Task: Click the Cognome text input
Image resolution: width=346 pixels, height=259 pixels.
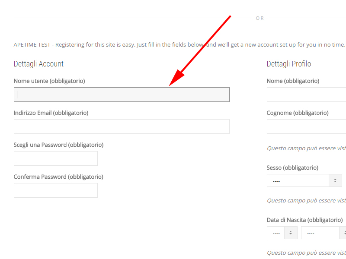Action: 306,126
